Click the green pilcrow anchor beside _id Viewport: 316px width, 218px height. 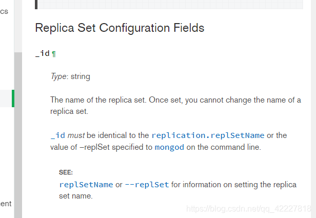54,54
